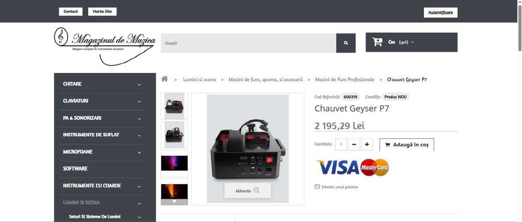Expand the CLAVIATURI category
This screenshot has height=222, width=522.
tap(139, 102)
